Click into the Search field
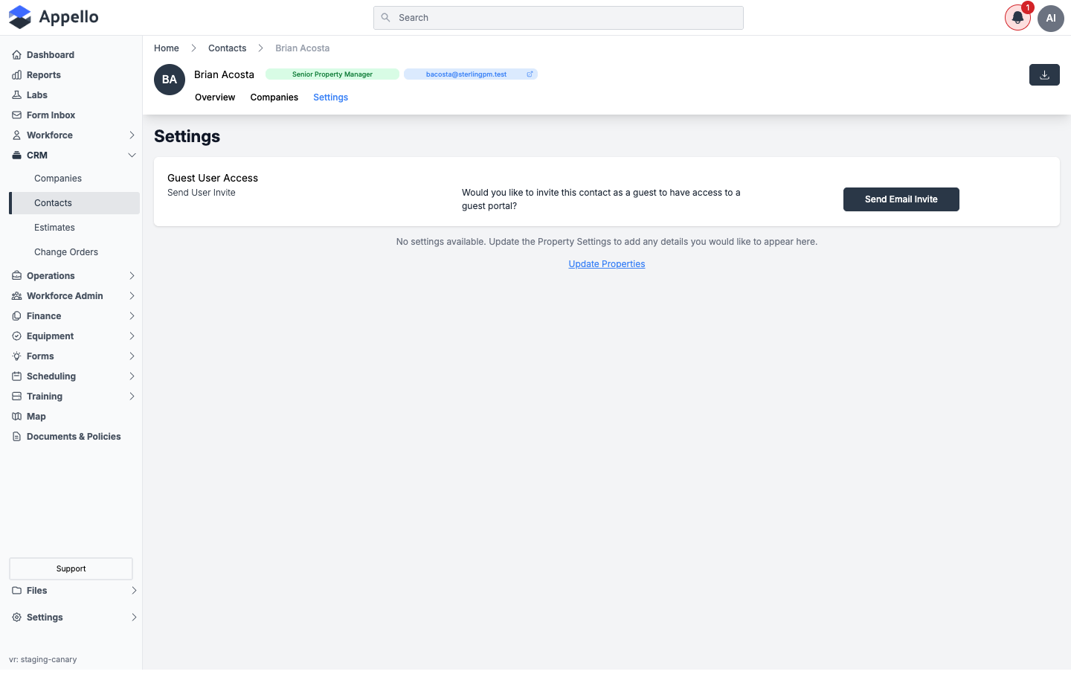1071x683 pixels. coord(559,18)
